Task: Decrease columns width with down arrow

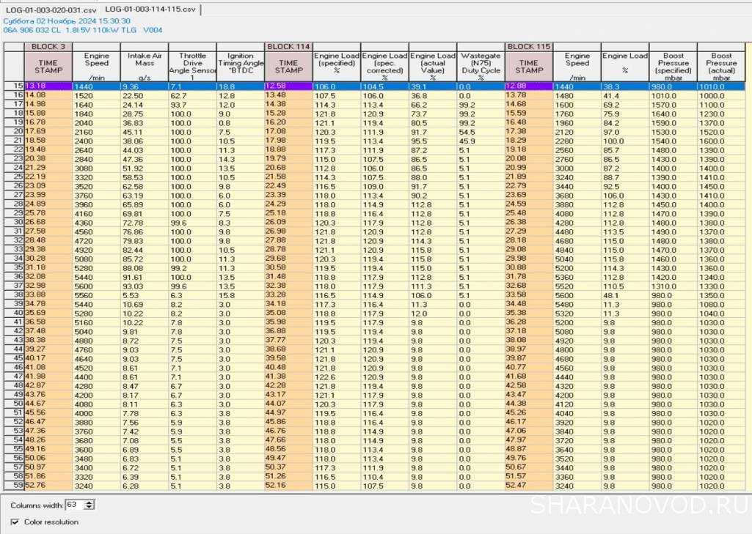Action: coord(90,507)
